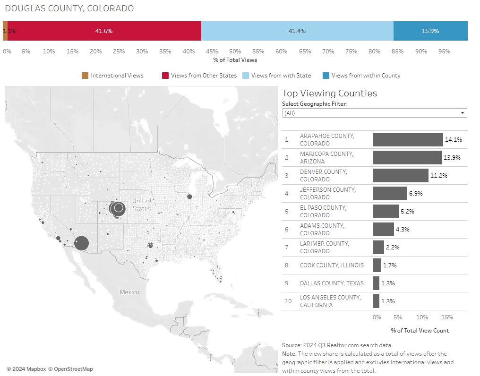Click the Views from with State legend text
The width and height of the screenshot is (480, 376).
281,76
